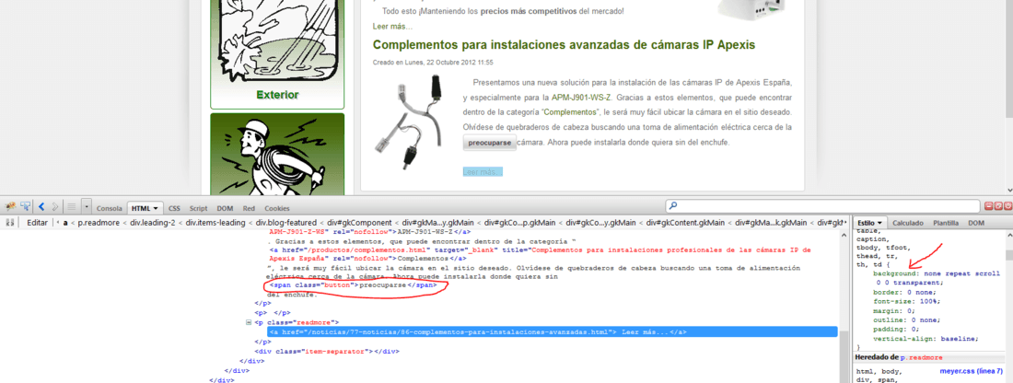Detach Firebug into a new window
Screen dimensions: 1013x383
pos(998,206)
